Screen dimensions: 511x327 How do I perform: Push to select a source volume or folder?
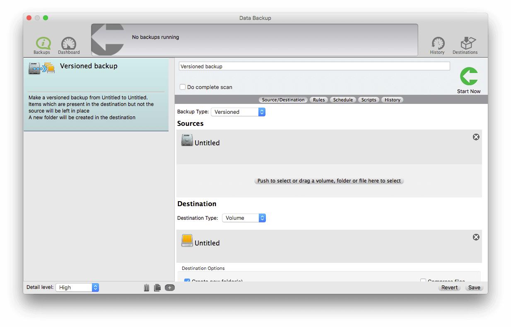pos(329,181)
